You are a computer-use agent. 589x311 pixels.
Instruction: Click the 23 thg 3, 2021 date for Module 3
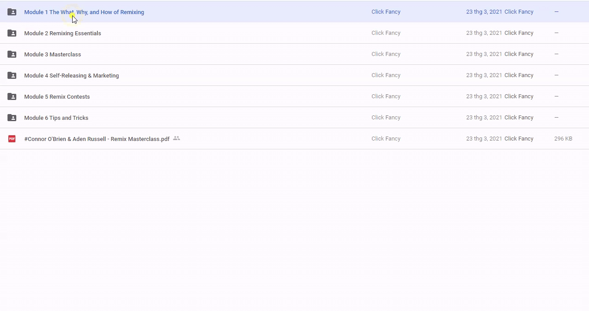click(x=484, y=54)
